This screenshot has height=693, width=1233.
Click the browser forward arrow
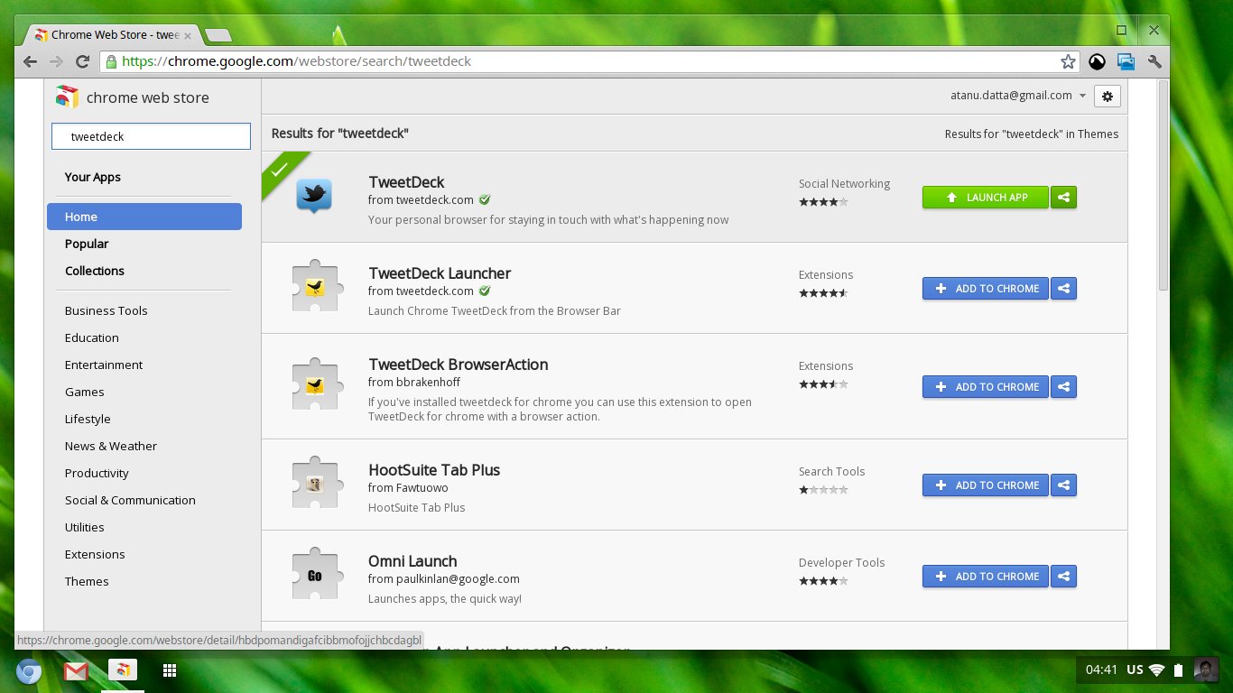pos(56,61)
